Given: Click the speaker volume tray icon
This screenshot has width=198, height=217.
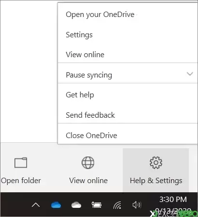Looking at the screenshot, I should (x=137, y=205).
